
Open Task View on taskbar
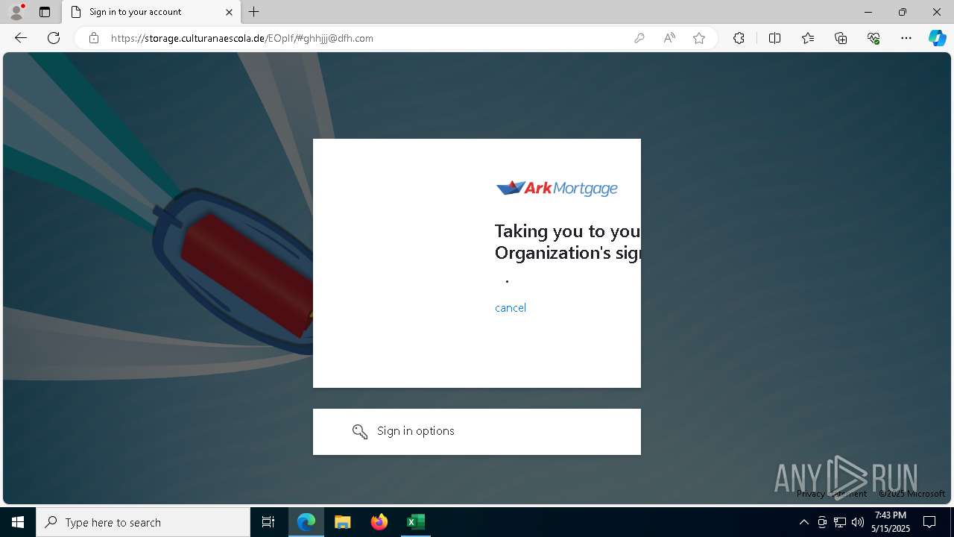coord(268,522)
